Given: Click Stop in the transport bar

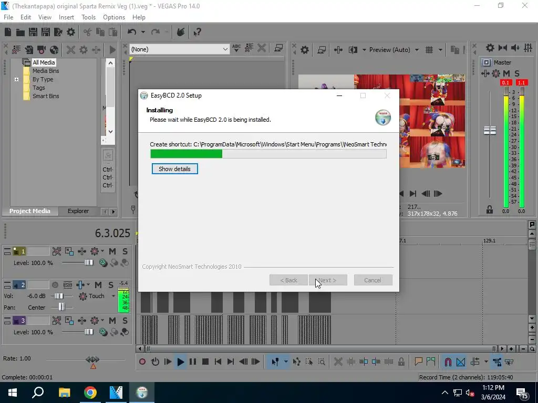Looking at the screenshot, I should tap(205, 362).
